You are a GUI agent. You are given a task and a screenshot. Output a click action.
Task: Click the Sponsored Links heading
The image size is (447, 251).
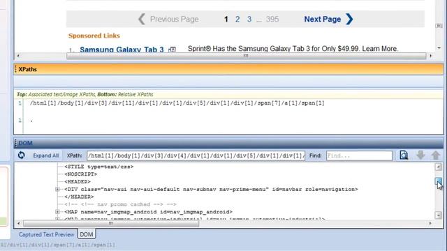[94, 36]
